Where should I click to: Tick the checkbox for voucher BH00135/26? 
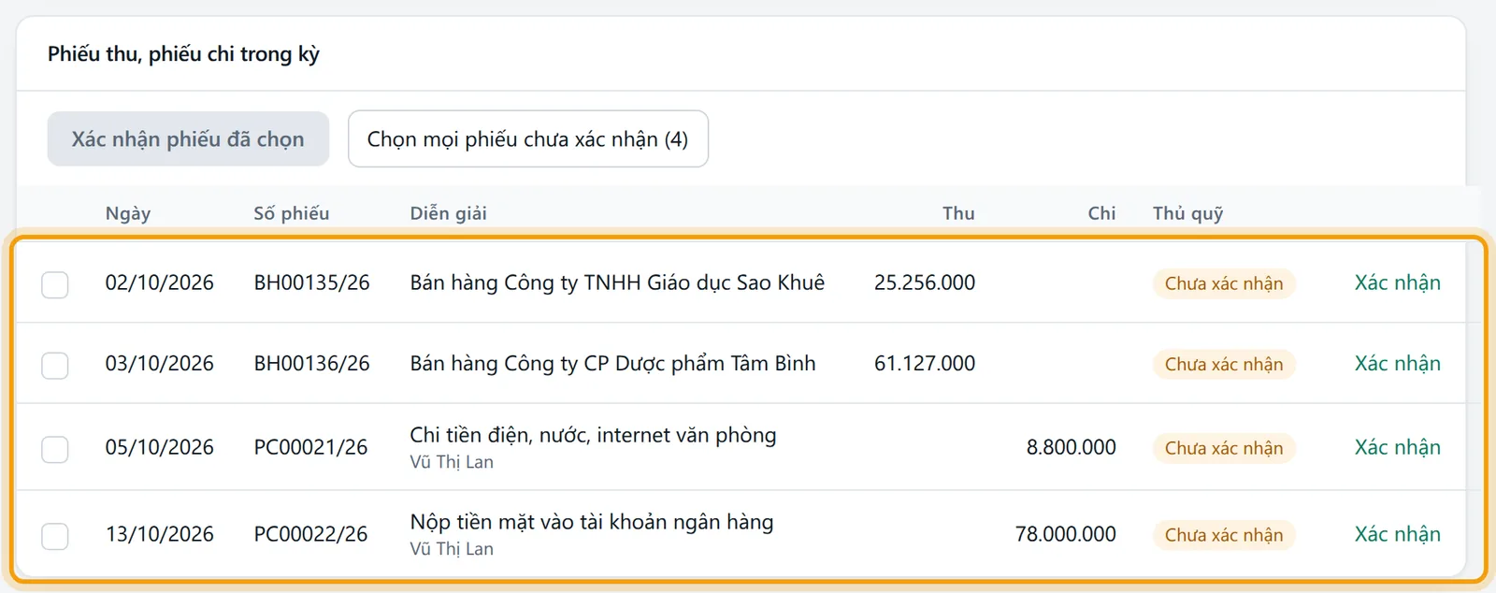click(55, 284)
